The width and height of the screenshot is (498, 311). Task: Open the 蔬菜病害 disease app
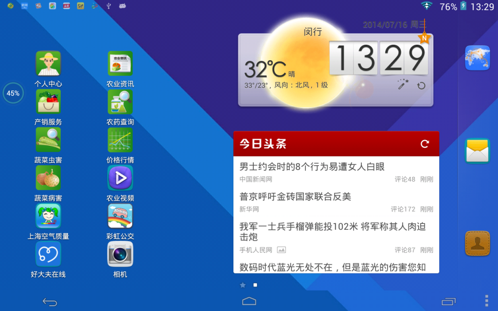click(48, 178)
